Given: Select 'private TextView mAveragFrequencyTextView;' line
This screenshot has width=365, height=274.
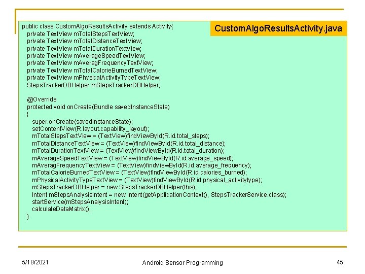Looking at the screenshot, I should pyautogui.click(x=90, y=63).
